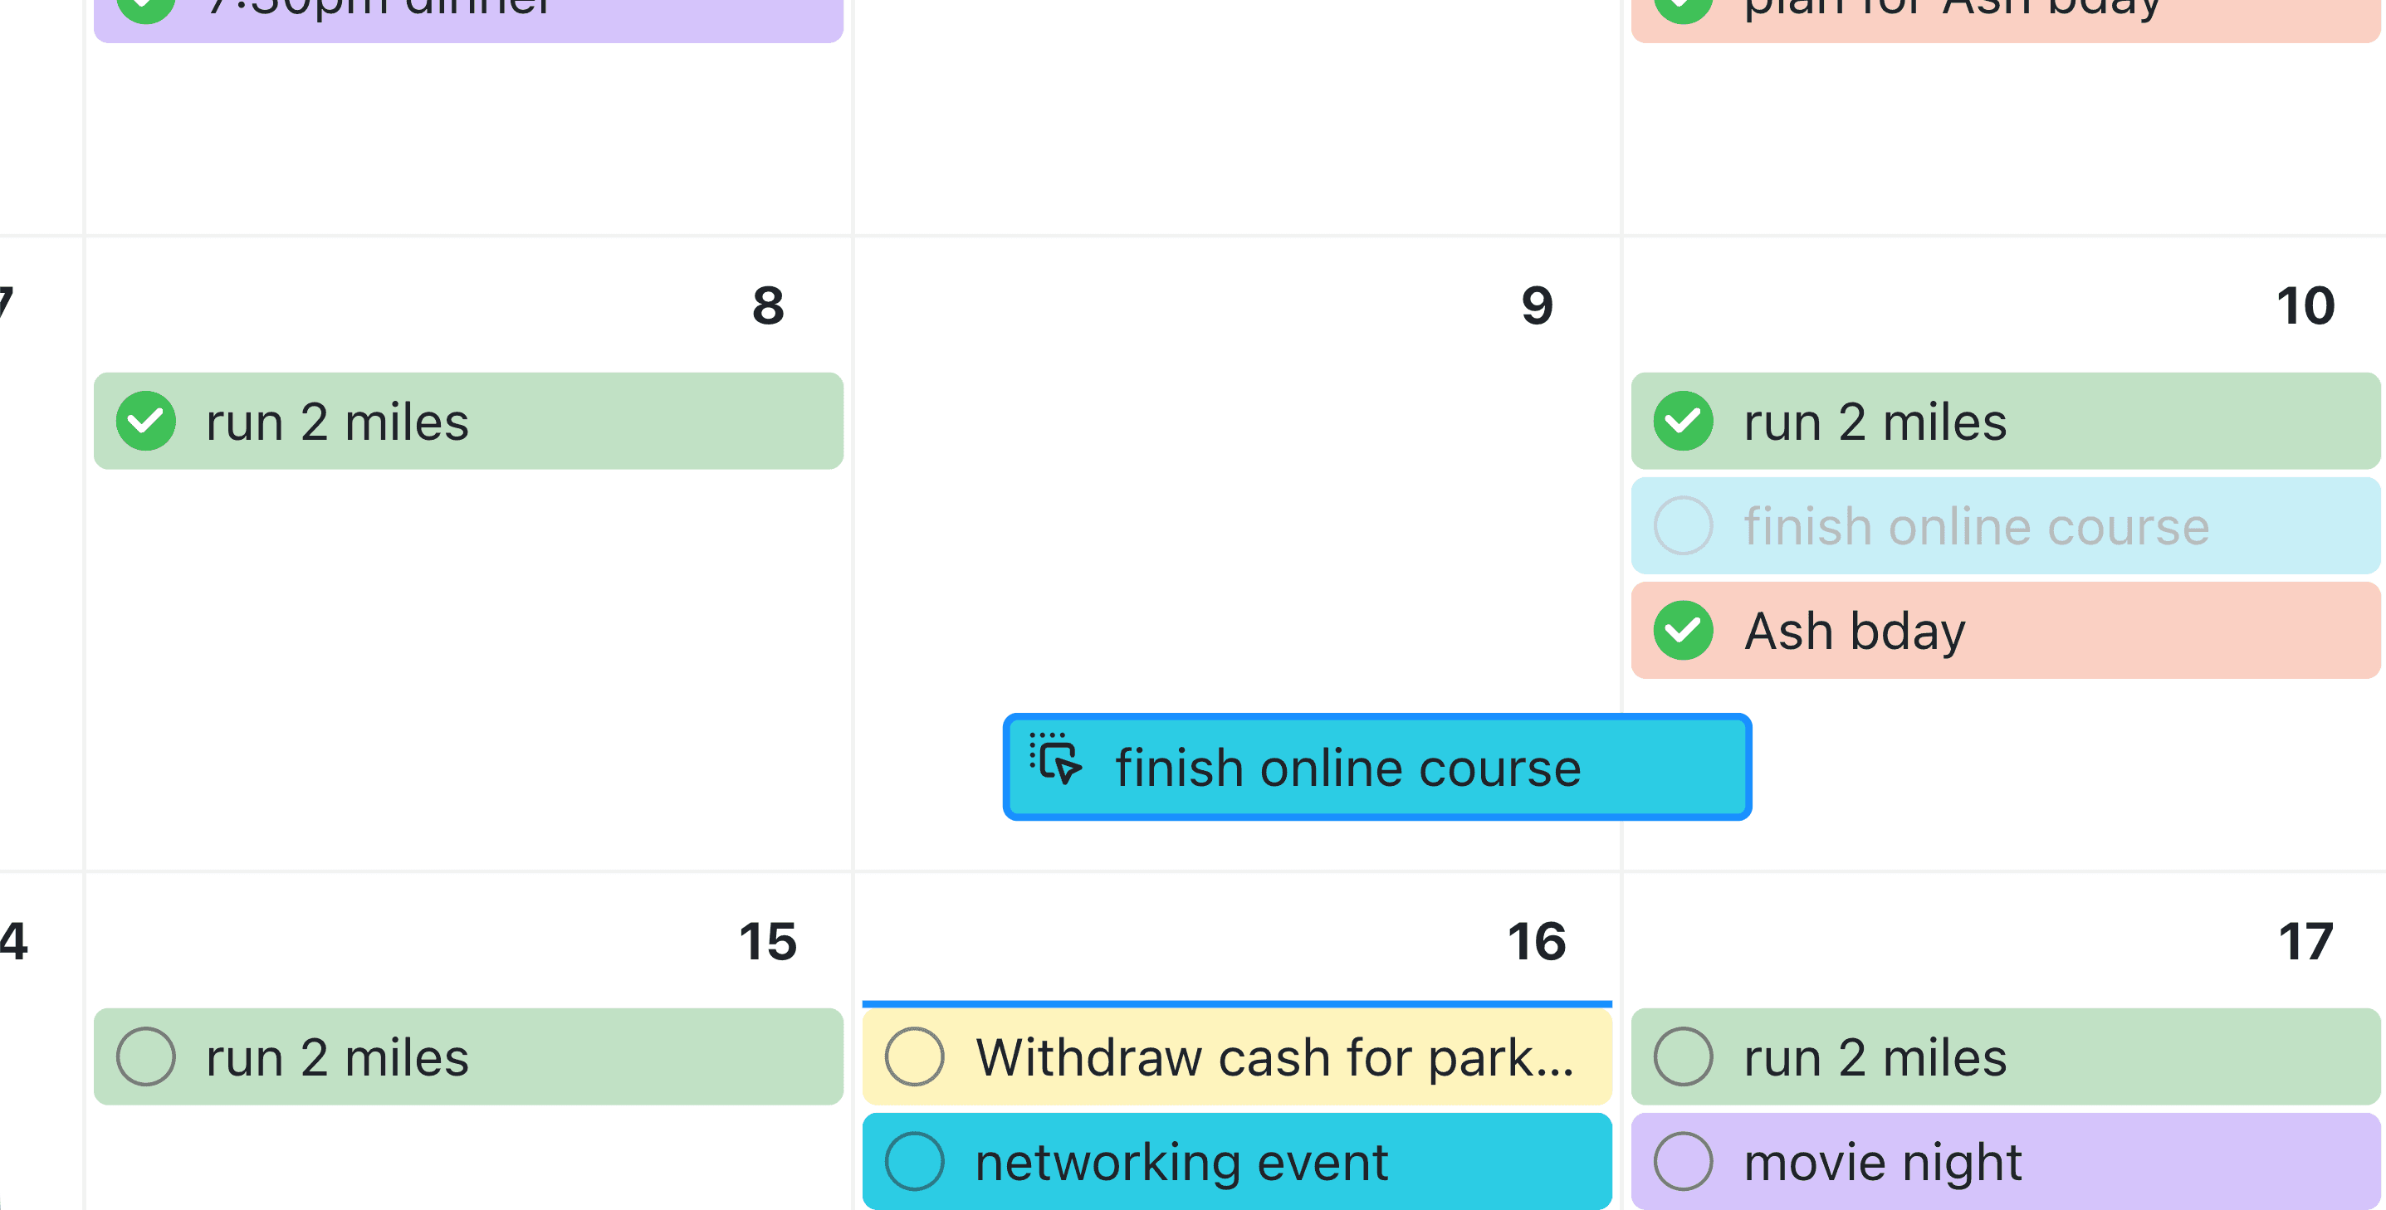
Task: Open the networking event entry
Action: [x=1181, y=1162]
